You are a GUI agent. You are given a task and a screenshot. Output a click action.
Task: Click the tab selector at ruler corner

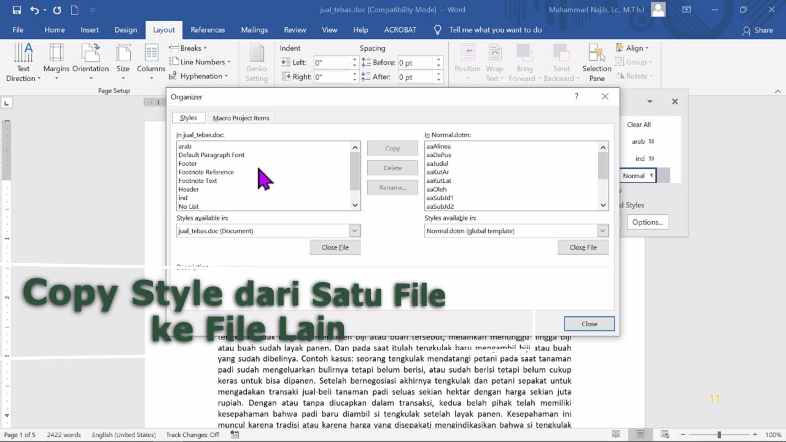pyautogui.click(x=6, y=103)
